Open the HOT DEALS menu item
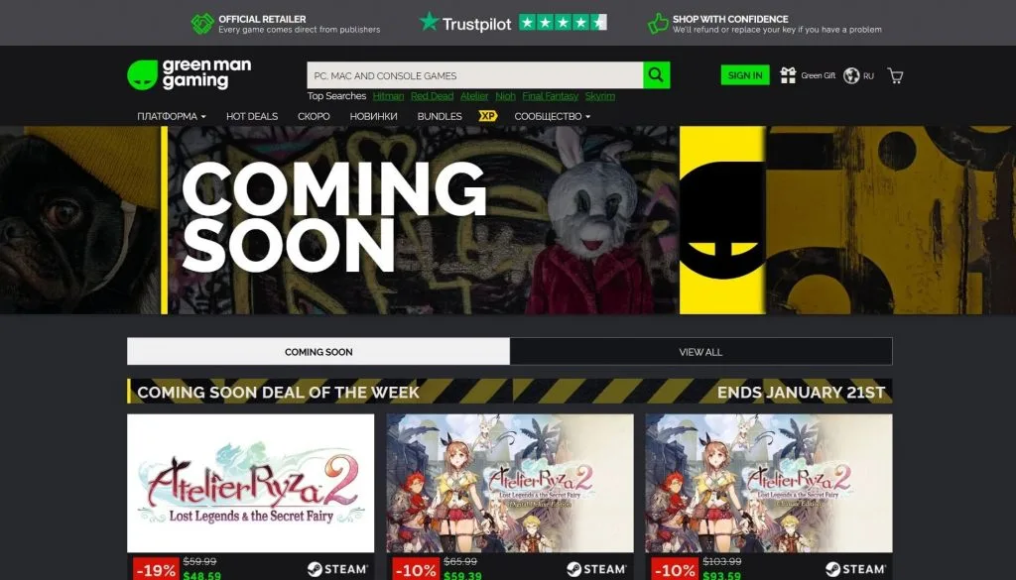The height and width of the screenshot is (580, 1016). click(252, 116)
